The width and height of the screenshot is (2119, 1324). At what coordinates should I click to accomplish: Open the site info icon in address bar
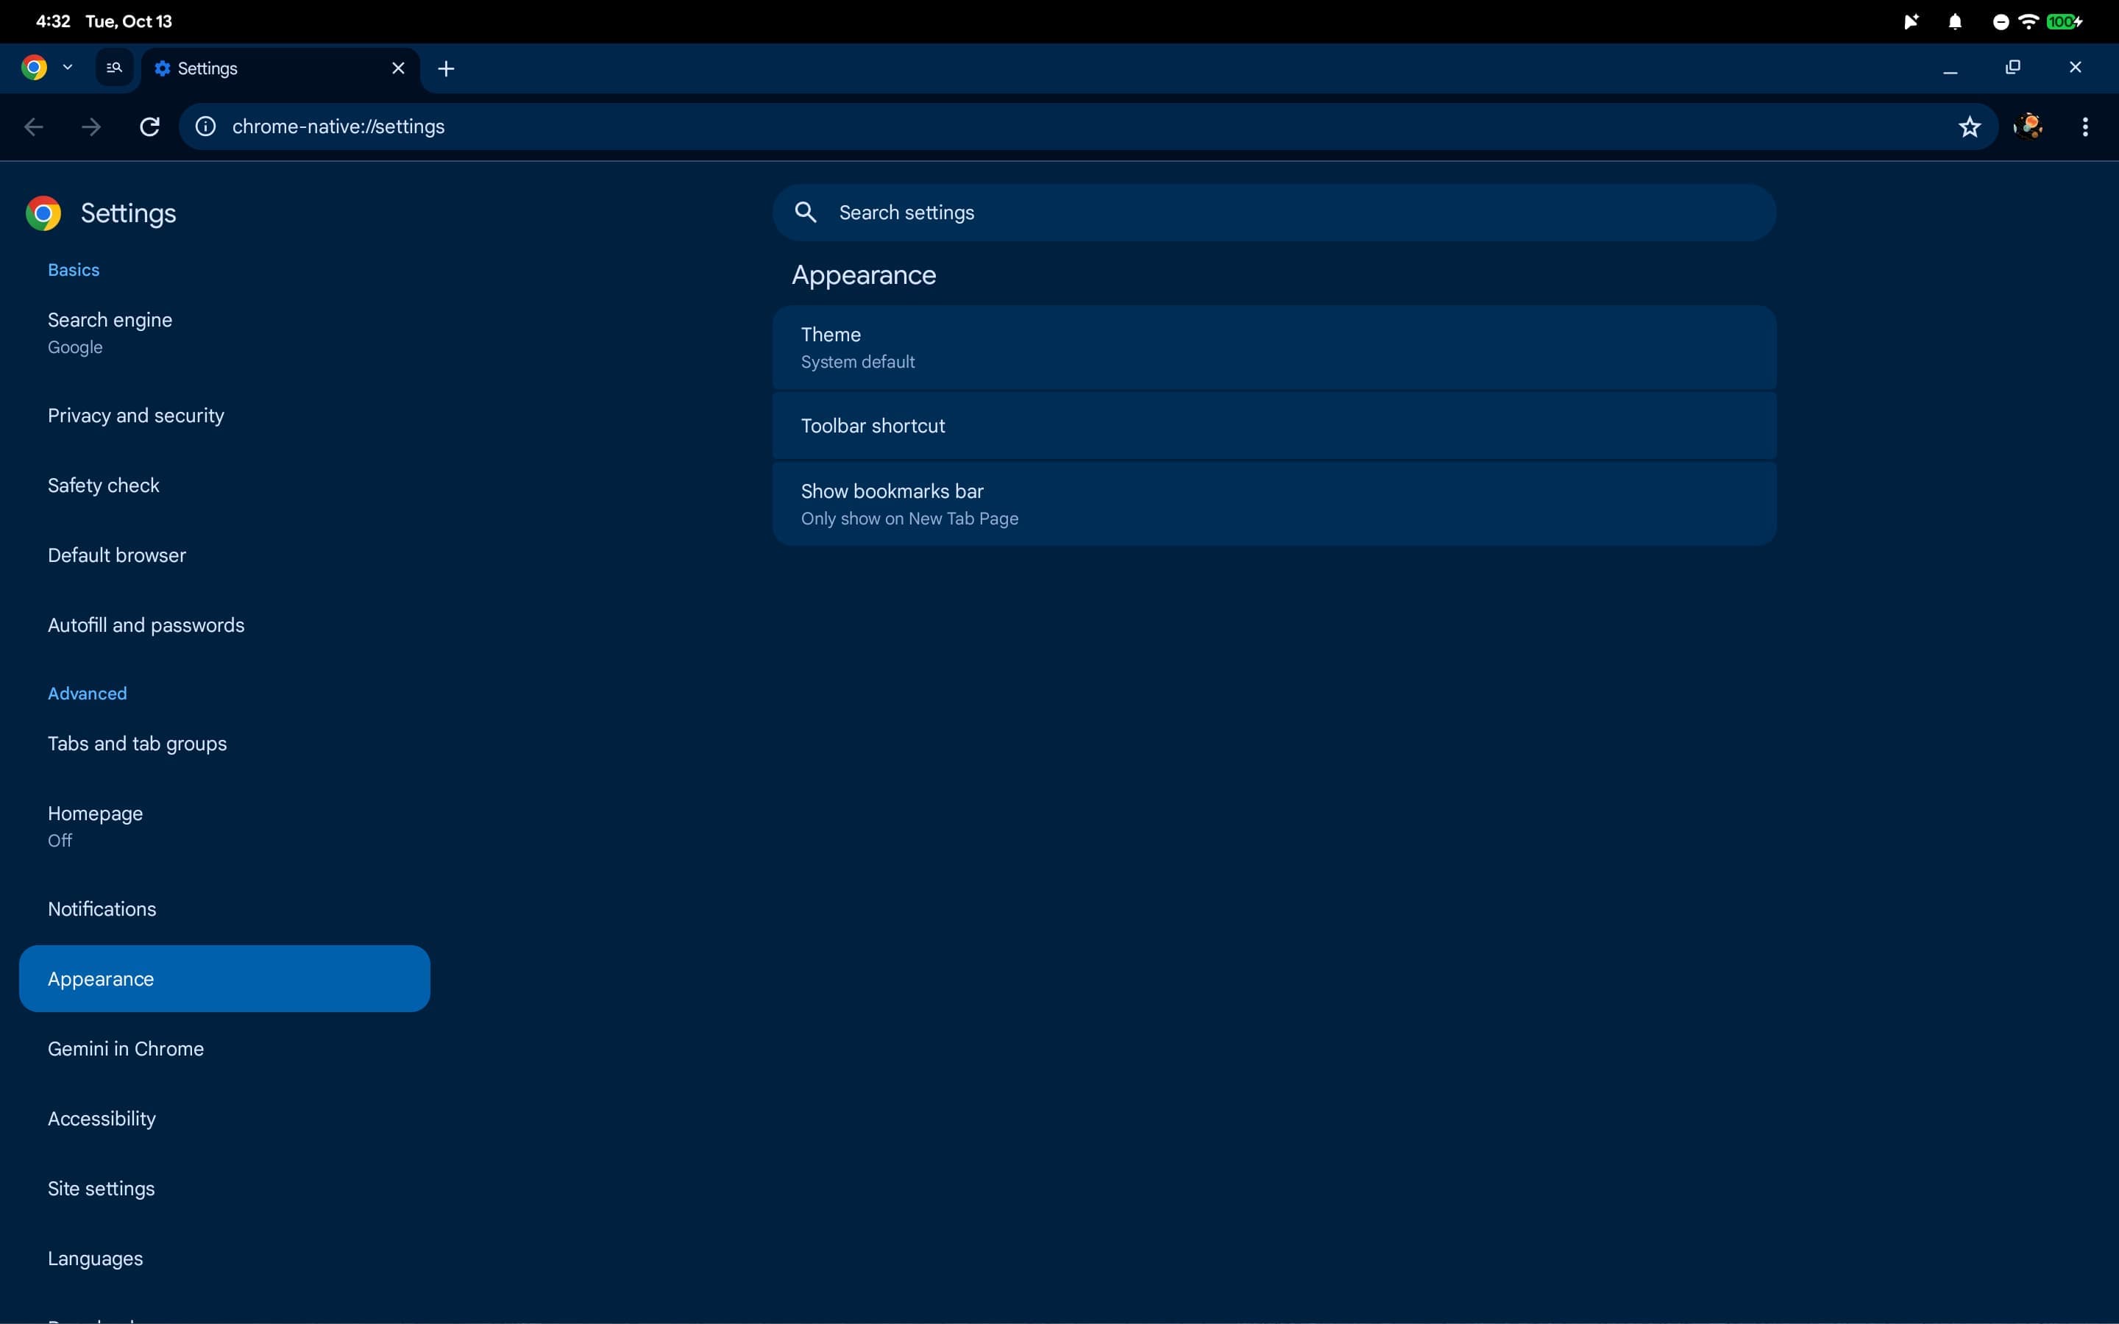pyautogui.click(x=205, y=127)
